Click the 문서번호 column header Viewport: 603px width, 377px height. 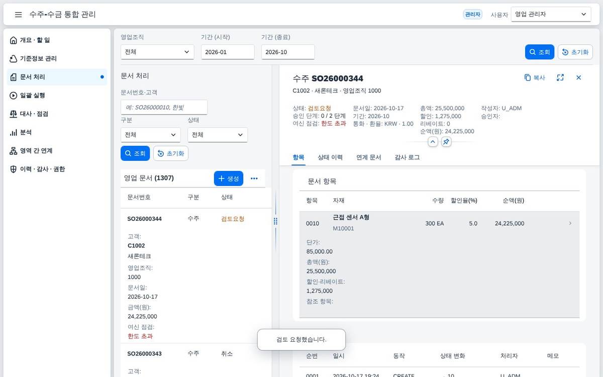(x=139, y=198)
